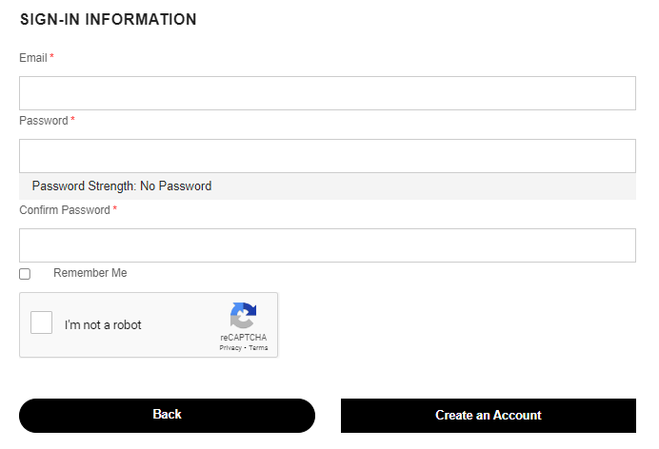659x449 pixels.
Task: Enable the Remember Me checkbox
Action: click(25, 274)
